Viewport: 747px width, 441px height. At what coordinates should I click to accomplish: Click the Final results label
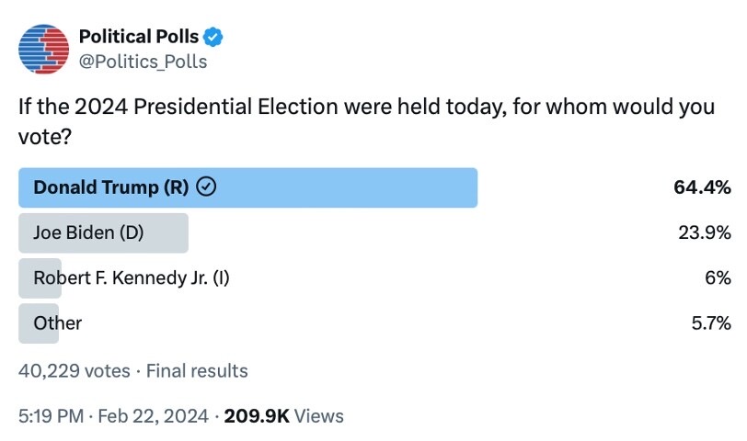tap(197, 371)
